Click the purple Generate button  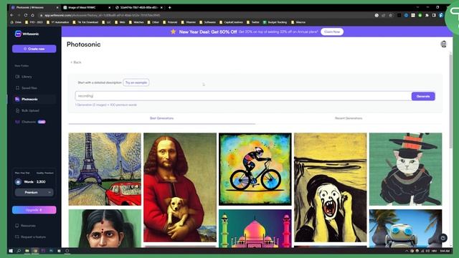pos(423,96)
